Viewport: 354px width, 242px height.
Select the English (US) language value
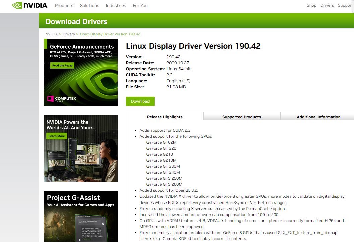178,81
